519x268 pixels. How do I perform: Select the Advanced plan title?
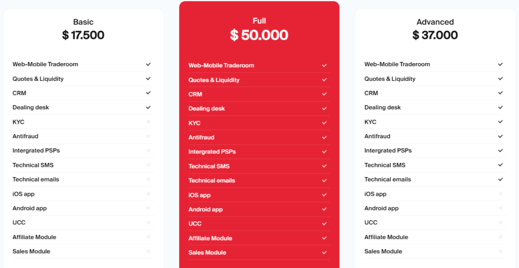[435, 22]
